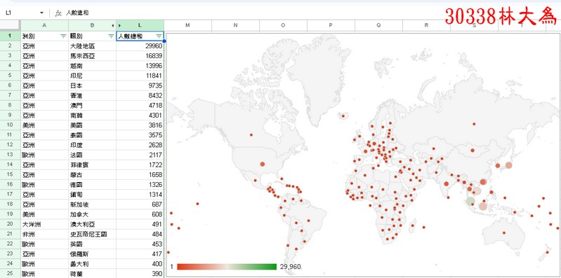This screenshot has width=561, height=278.
Task: Select cell 泰國
Action: pyautogui.click(x=92, y=135)
